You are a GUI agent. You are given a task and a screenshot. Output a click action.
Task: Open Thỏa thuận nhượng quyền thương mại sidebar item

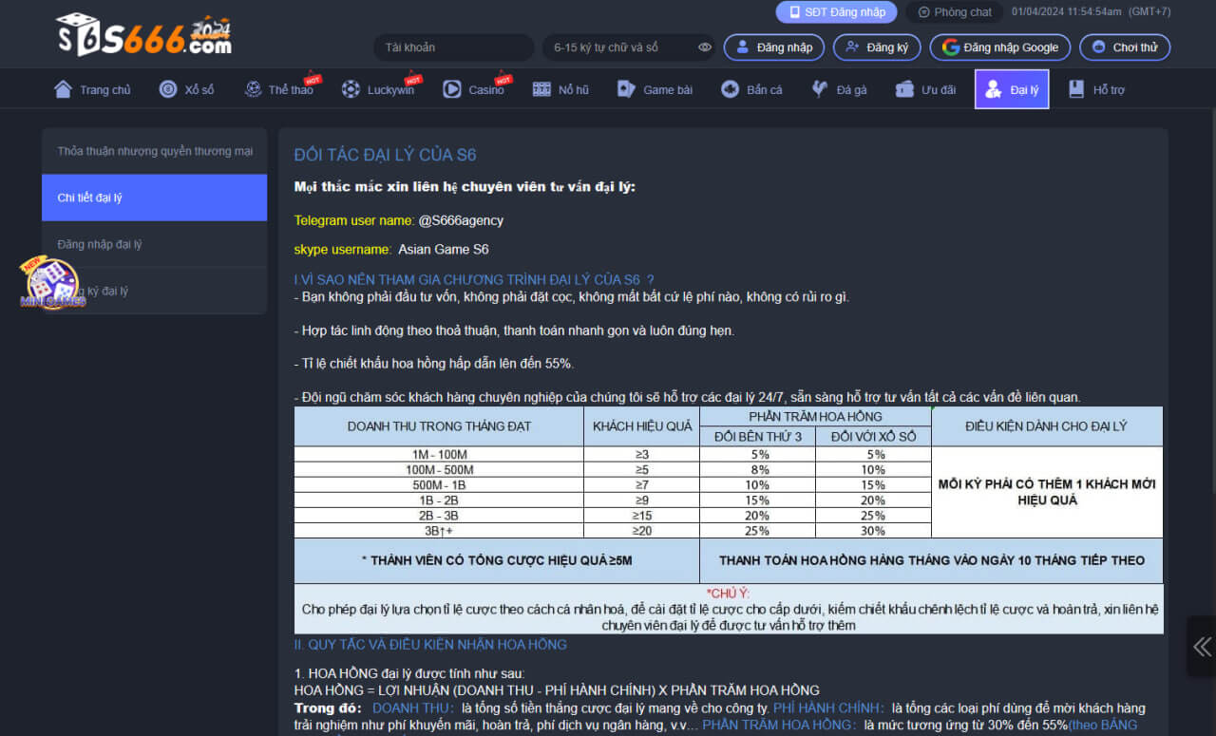(x=155, y=151)
